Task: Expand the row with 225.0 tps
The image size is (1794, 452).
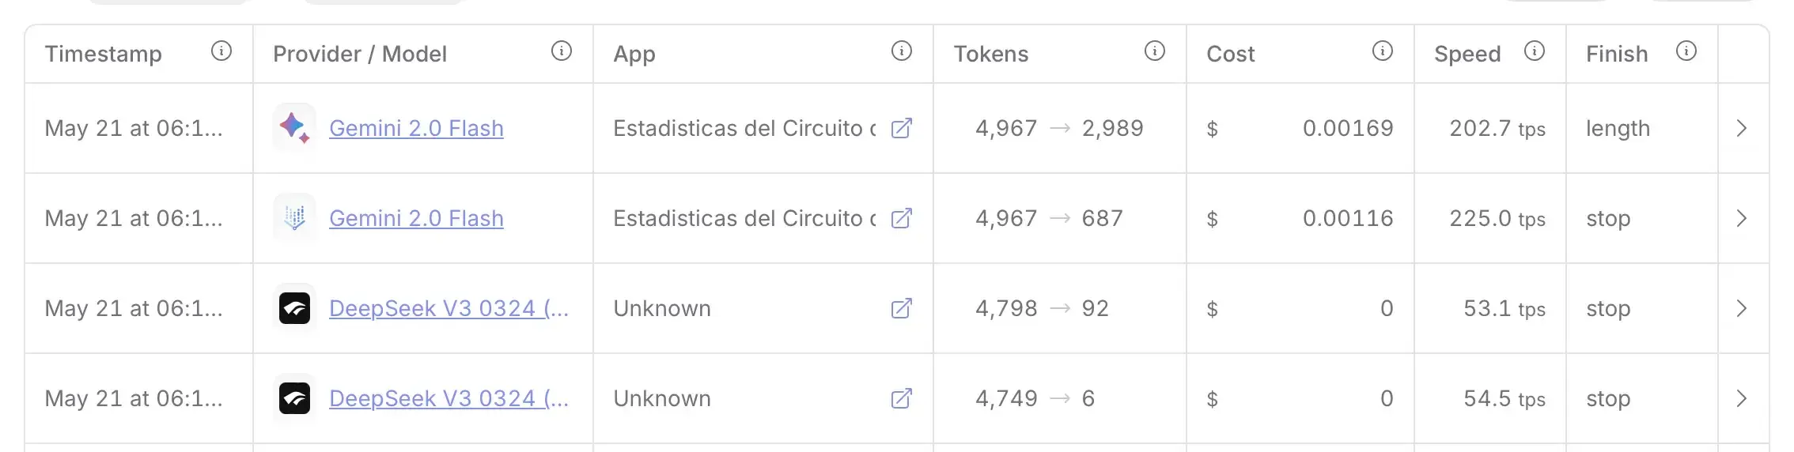Action: 1741,218
